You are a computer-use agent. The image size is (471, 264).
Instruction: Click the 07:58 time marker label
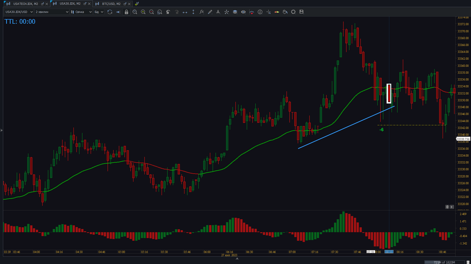pyautogui.click(x=371, y=252)
